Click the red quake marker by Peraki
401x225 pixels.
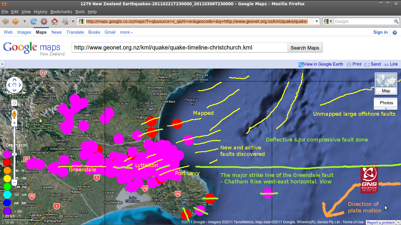tap(186, 214)
